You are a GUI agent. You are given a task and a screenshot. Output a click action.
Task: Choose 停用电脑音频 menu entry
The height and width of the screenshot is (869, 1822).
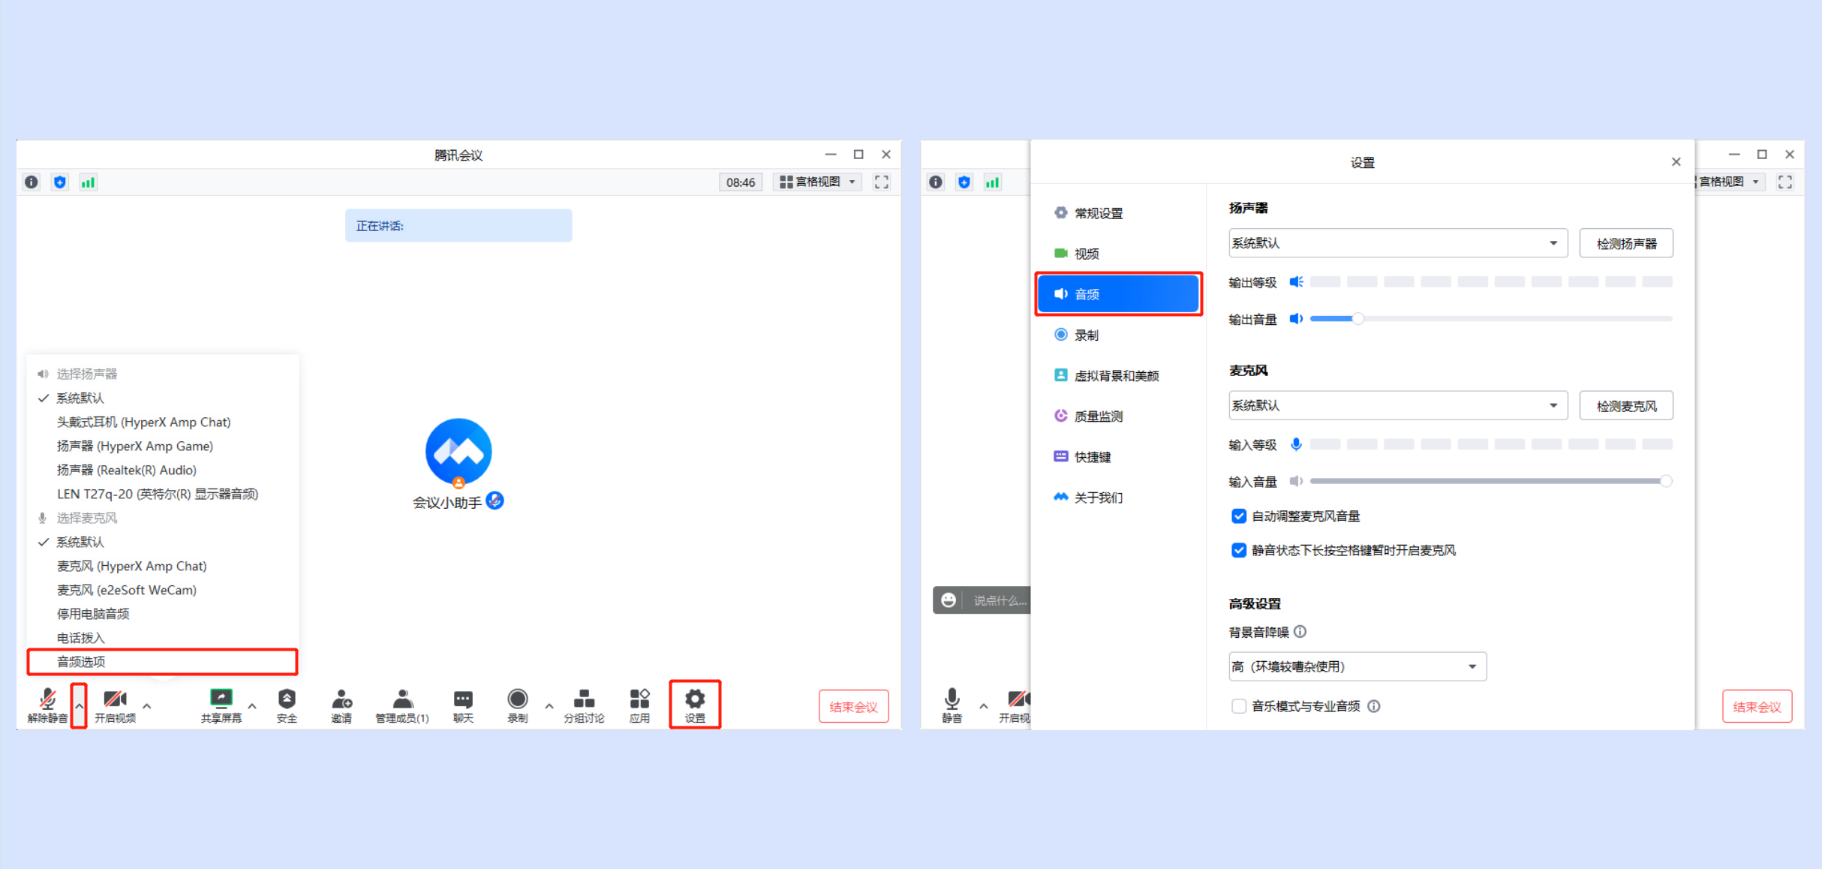pos(93,614)
